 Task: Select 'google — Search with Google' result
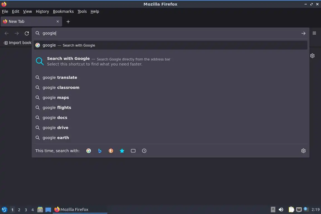pos(171,45)
